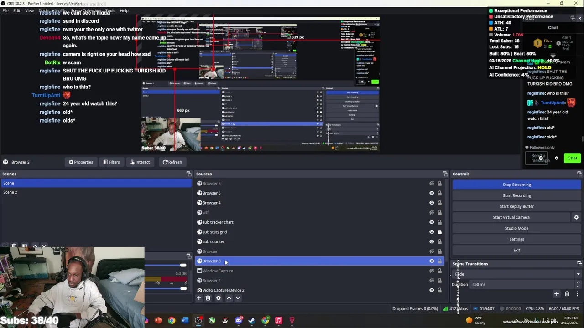Toggle visibility of Browser 3 source
Image resolution: width=584 pixels, height=328 pixels.
432,261
